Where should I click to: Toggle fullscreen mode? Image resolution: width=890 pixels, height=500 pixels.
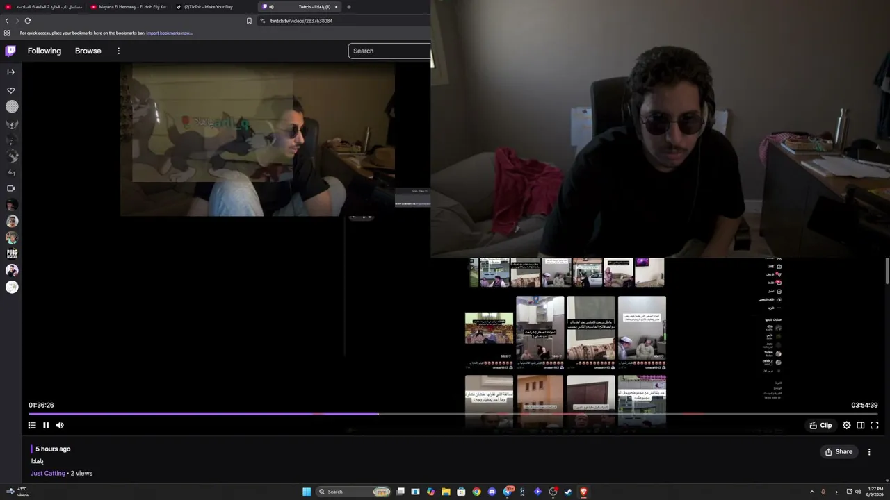click(x=875, y=425)
